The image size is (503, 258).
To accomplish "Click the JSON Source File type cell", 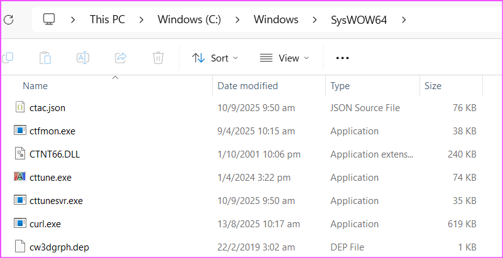I will click(365, 108).
